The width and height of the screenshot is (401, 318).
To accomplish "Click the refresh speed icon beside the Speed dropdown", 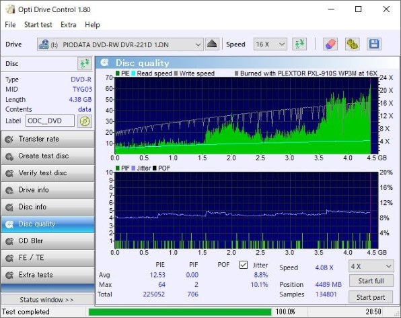I will pos(299,44).
